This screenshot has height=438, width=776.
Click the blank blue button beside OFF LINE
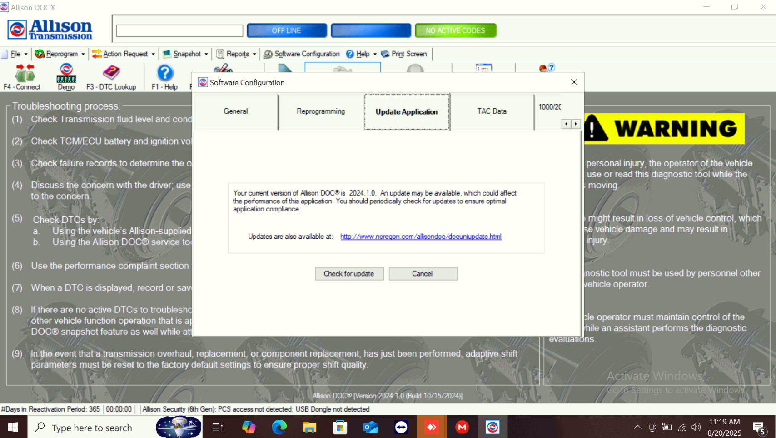click(x=371, y=30)
